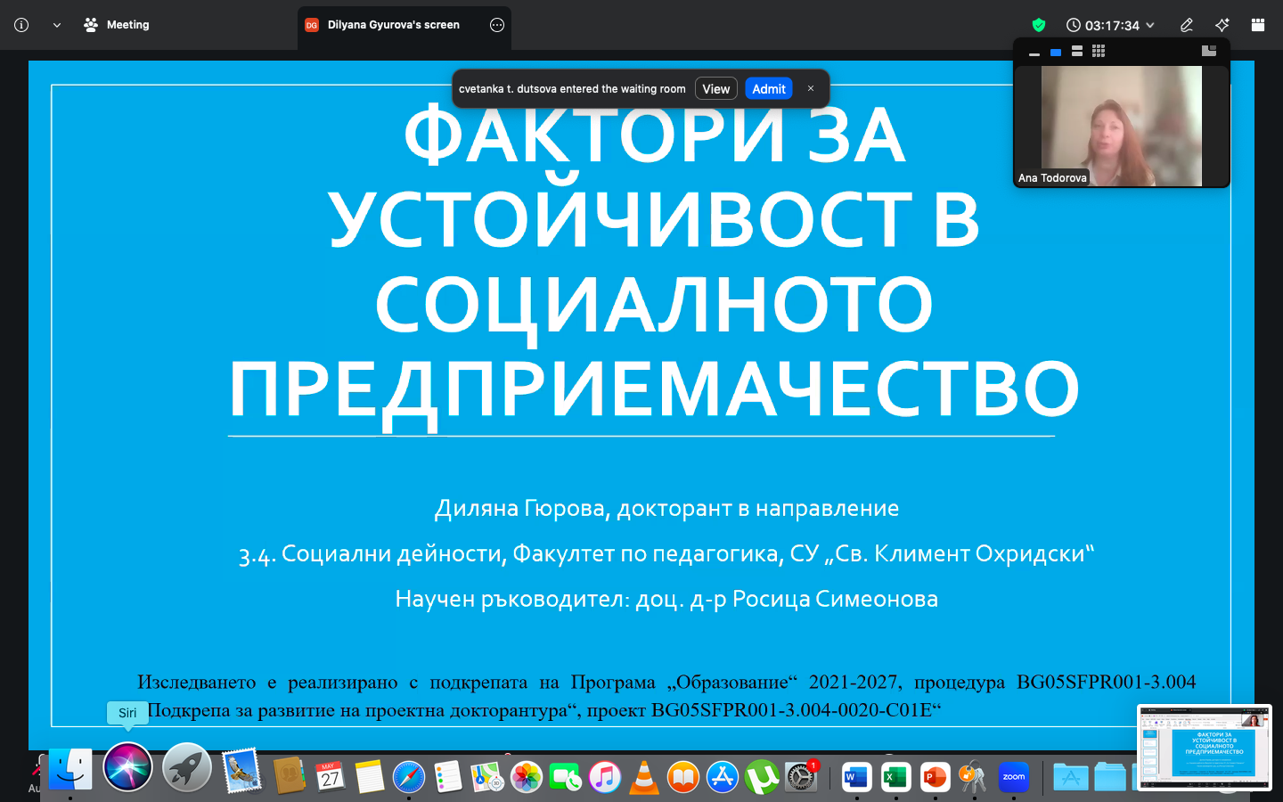The image size is (1283, 802).
Task: Open the view layout icon in the top bar
Action: click(x=1258, y=25)
